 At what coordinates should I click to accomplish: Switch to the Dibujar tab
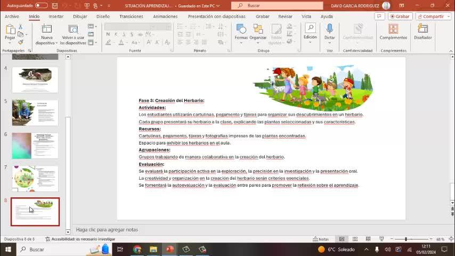point(80,17)
